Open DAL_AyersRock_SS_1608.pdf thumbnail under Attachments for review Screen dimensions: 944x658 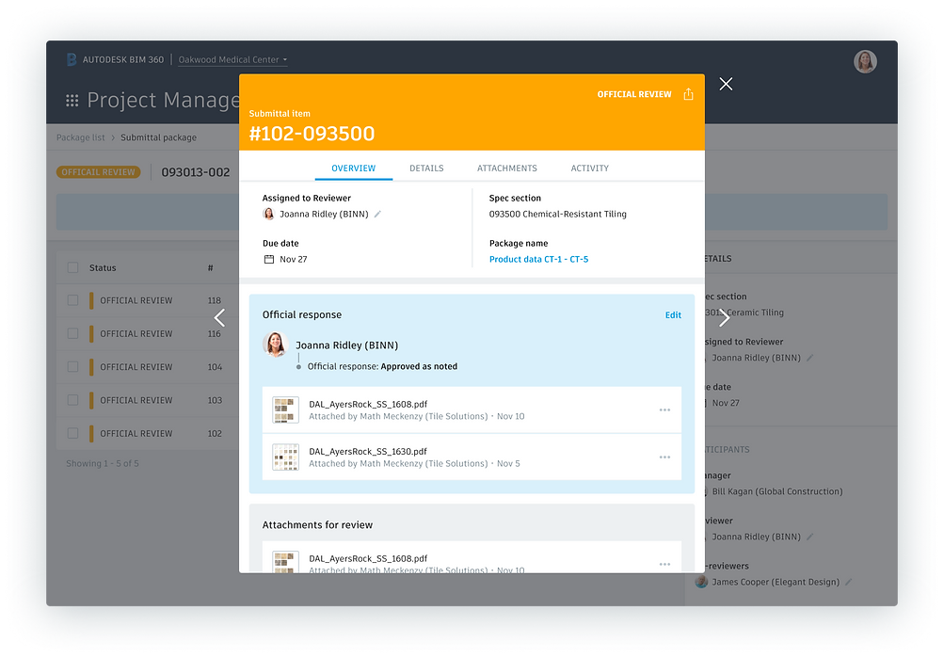tap(285, 562)
